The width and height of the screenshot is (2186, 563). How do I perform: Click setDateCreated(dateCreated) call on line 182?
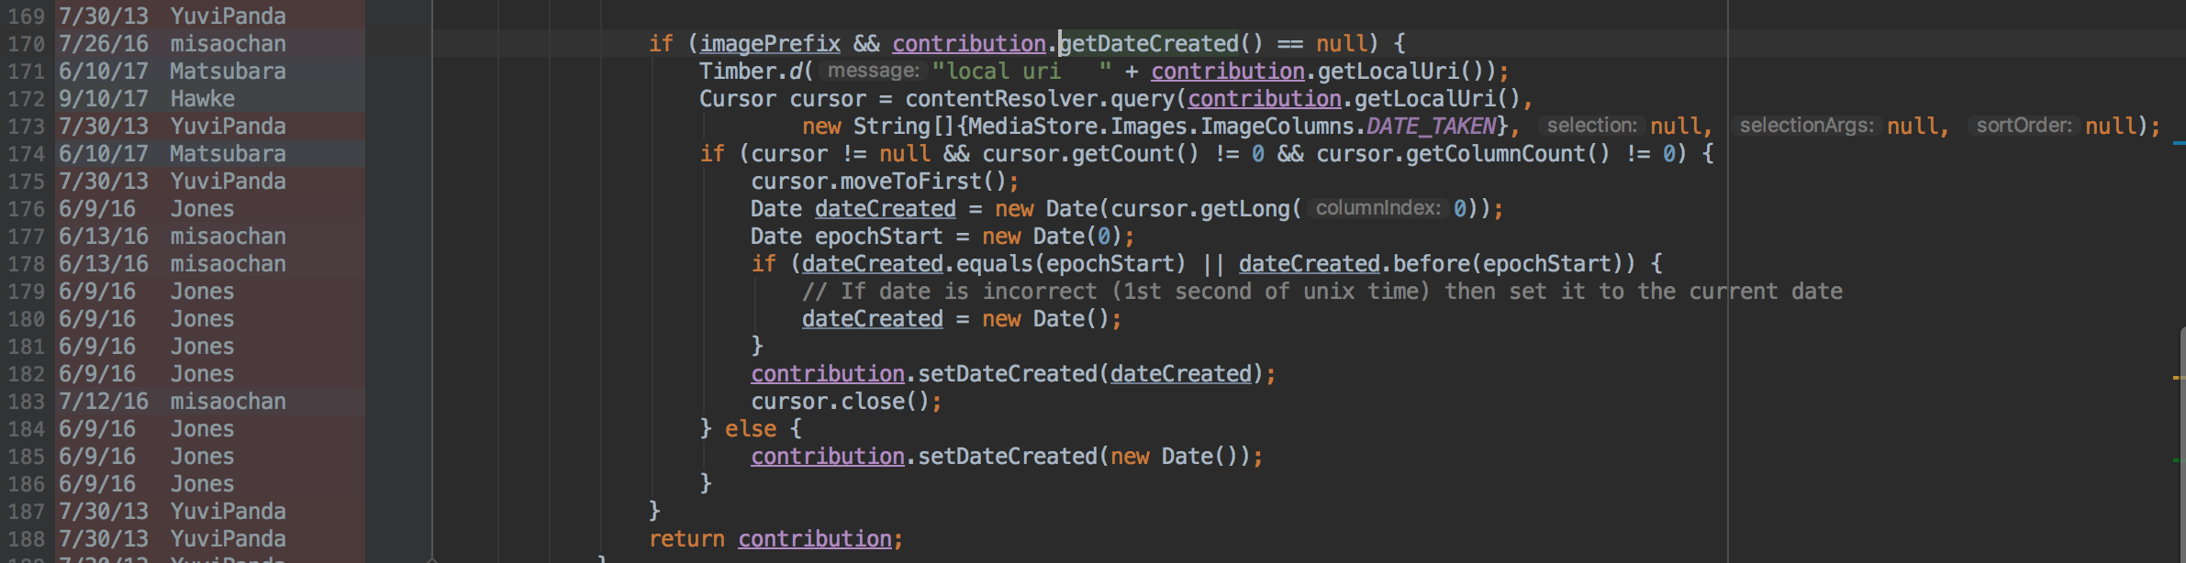click(x=1090, y=373)
